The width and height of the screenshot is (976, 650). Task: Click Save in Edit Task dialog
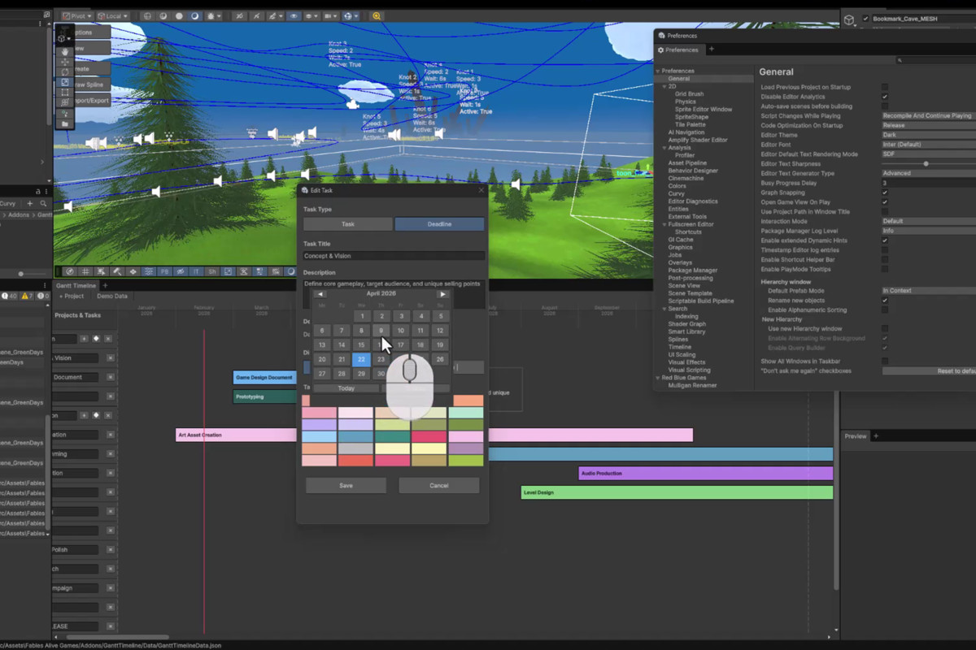pos(346,485)
